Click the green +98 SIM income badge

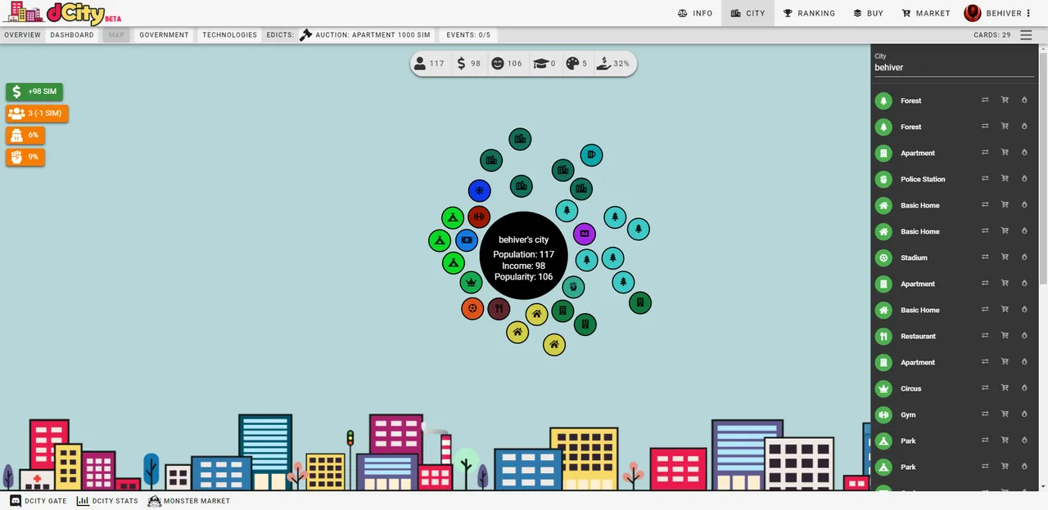[34, 92]
